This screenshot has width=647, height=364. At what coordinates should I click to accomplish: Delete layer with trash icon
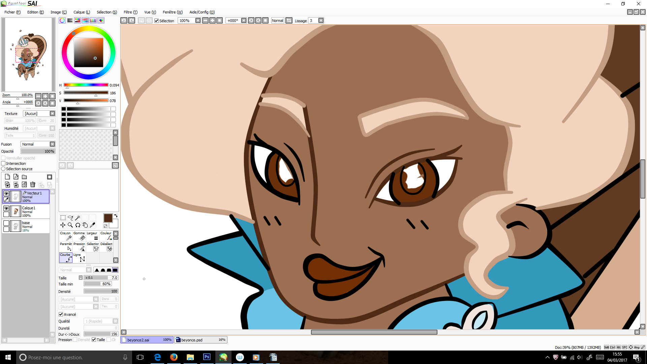(x=33, y=185)
